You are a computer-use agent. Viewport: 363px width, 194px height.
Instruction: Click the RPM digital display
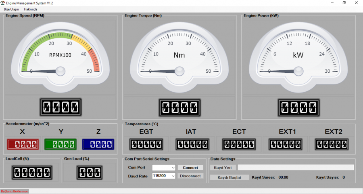click(x=60, y=107)
